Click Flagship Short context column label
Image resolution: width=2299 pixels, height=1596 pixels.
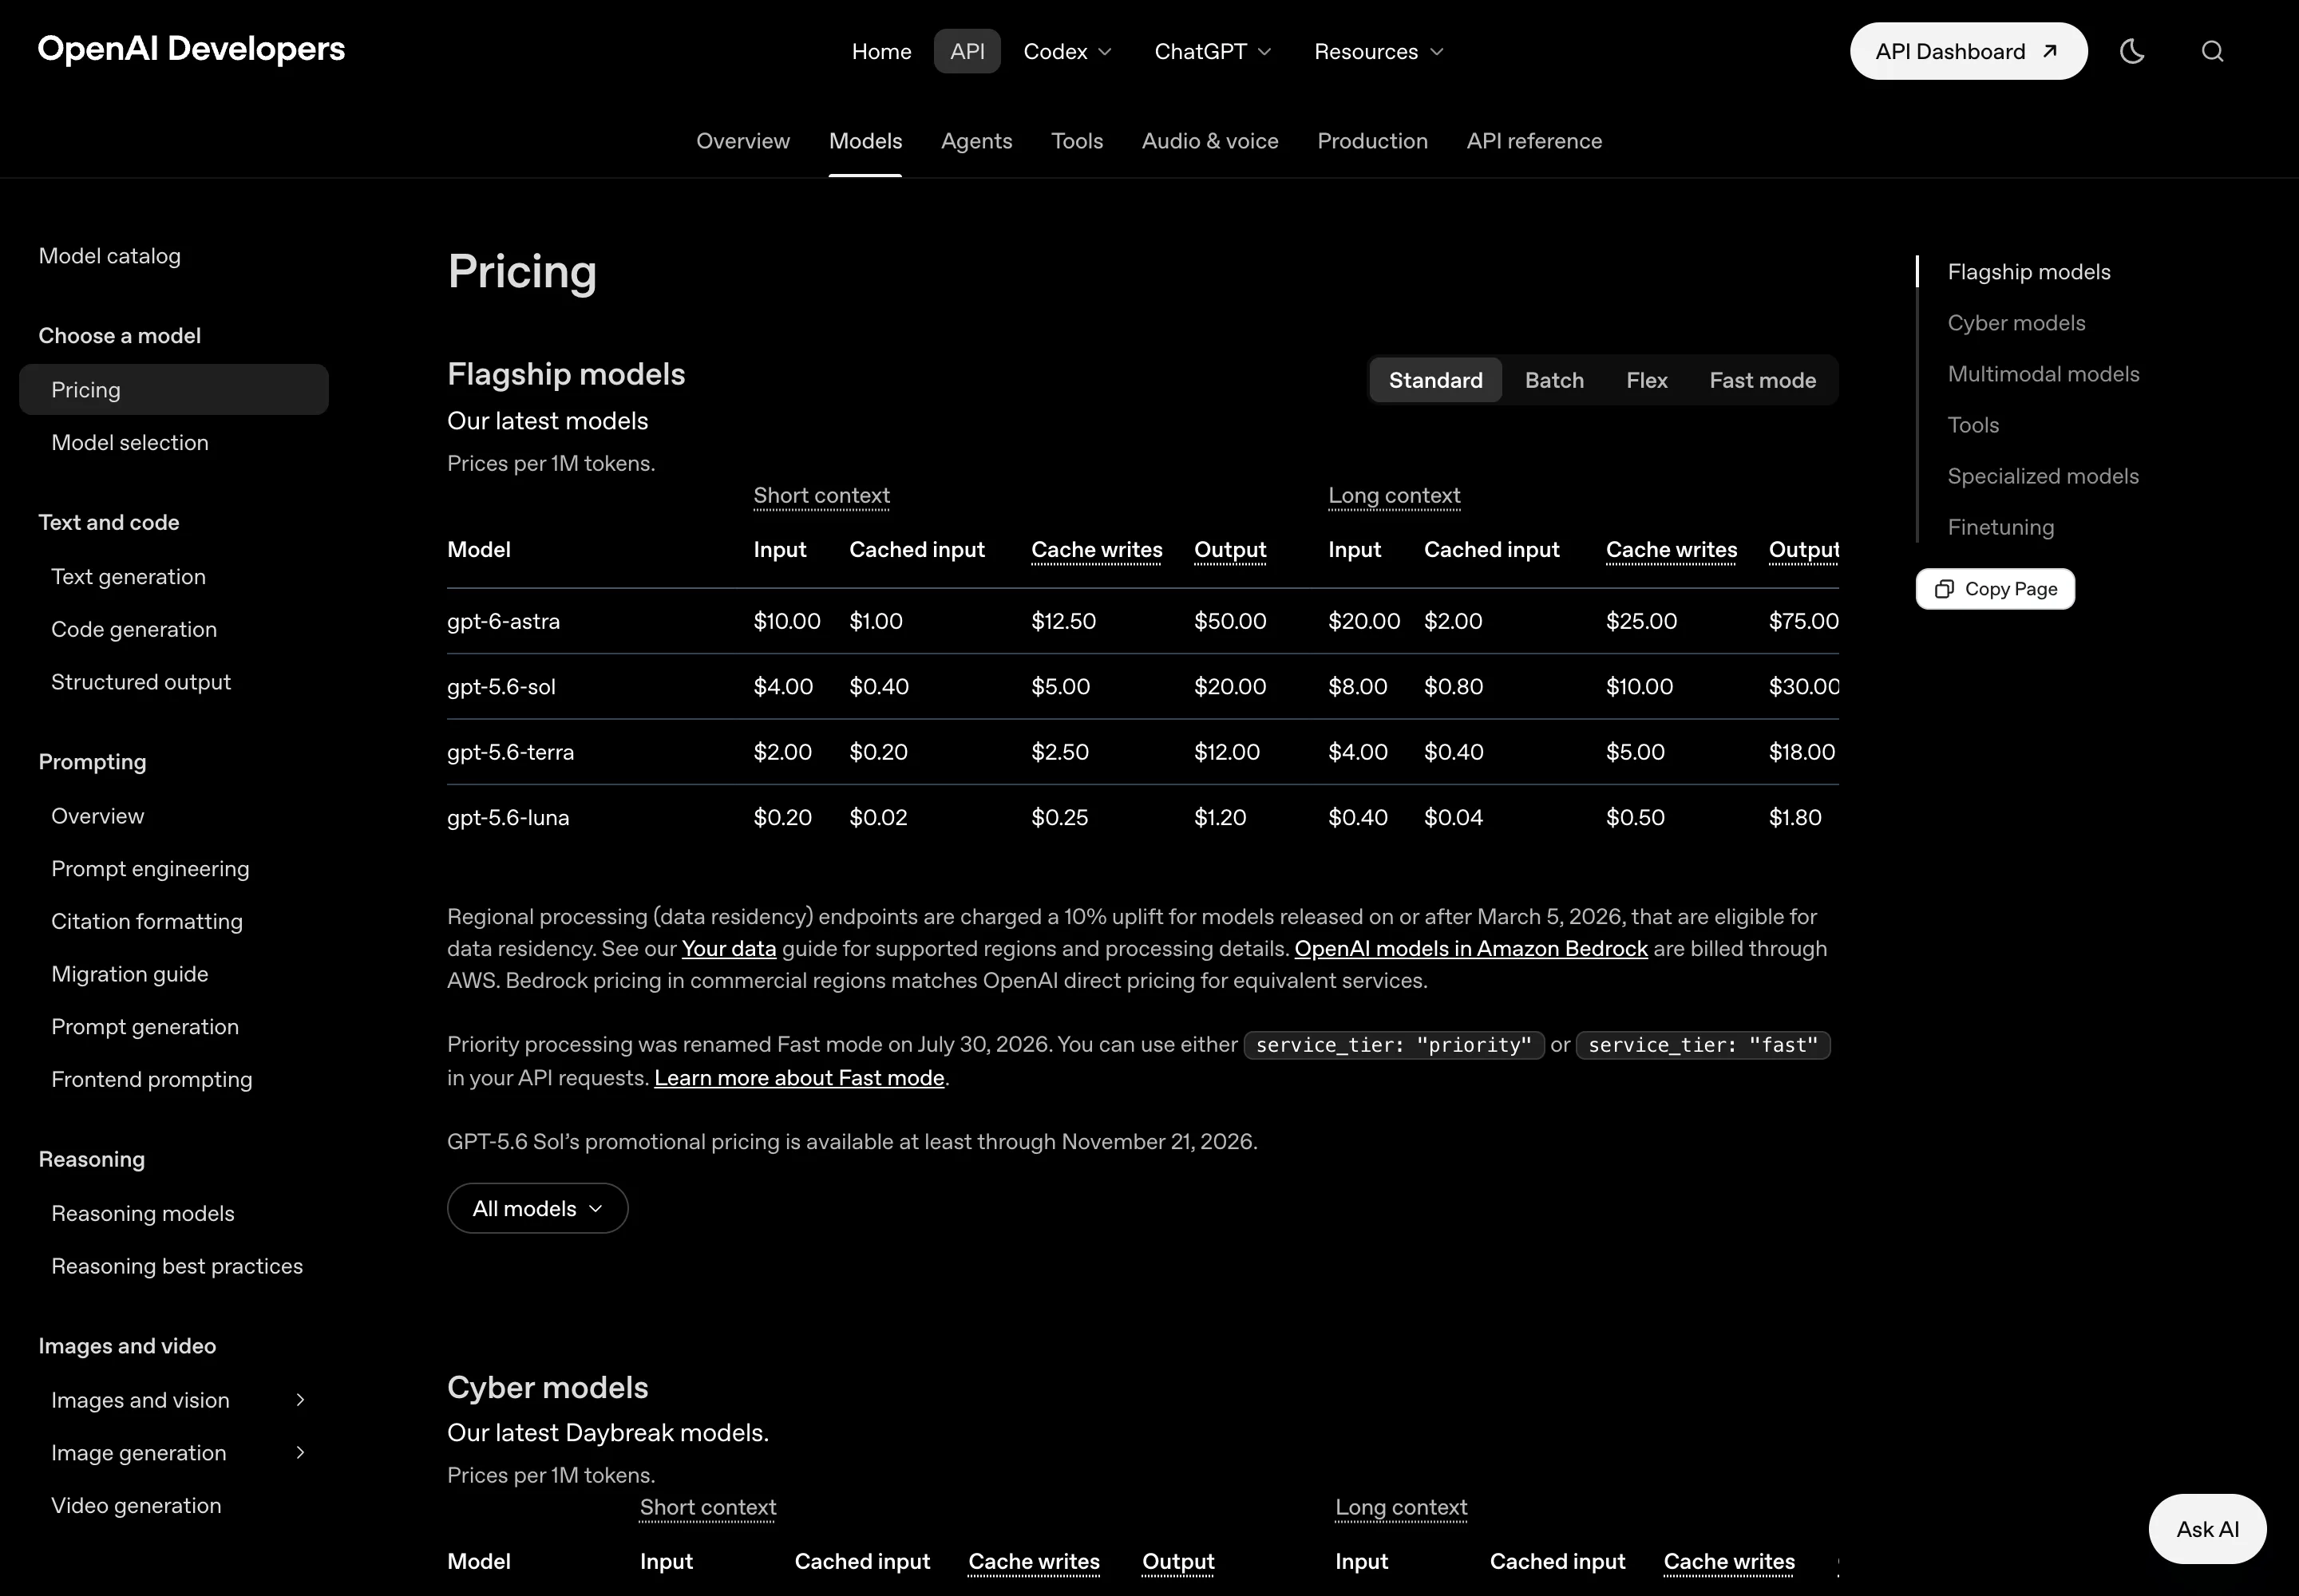coord(821,496)
